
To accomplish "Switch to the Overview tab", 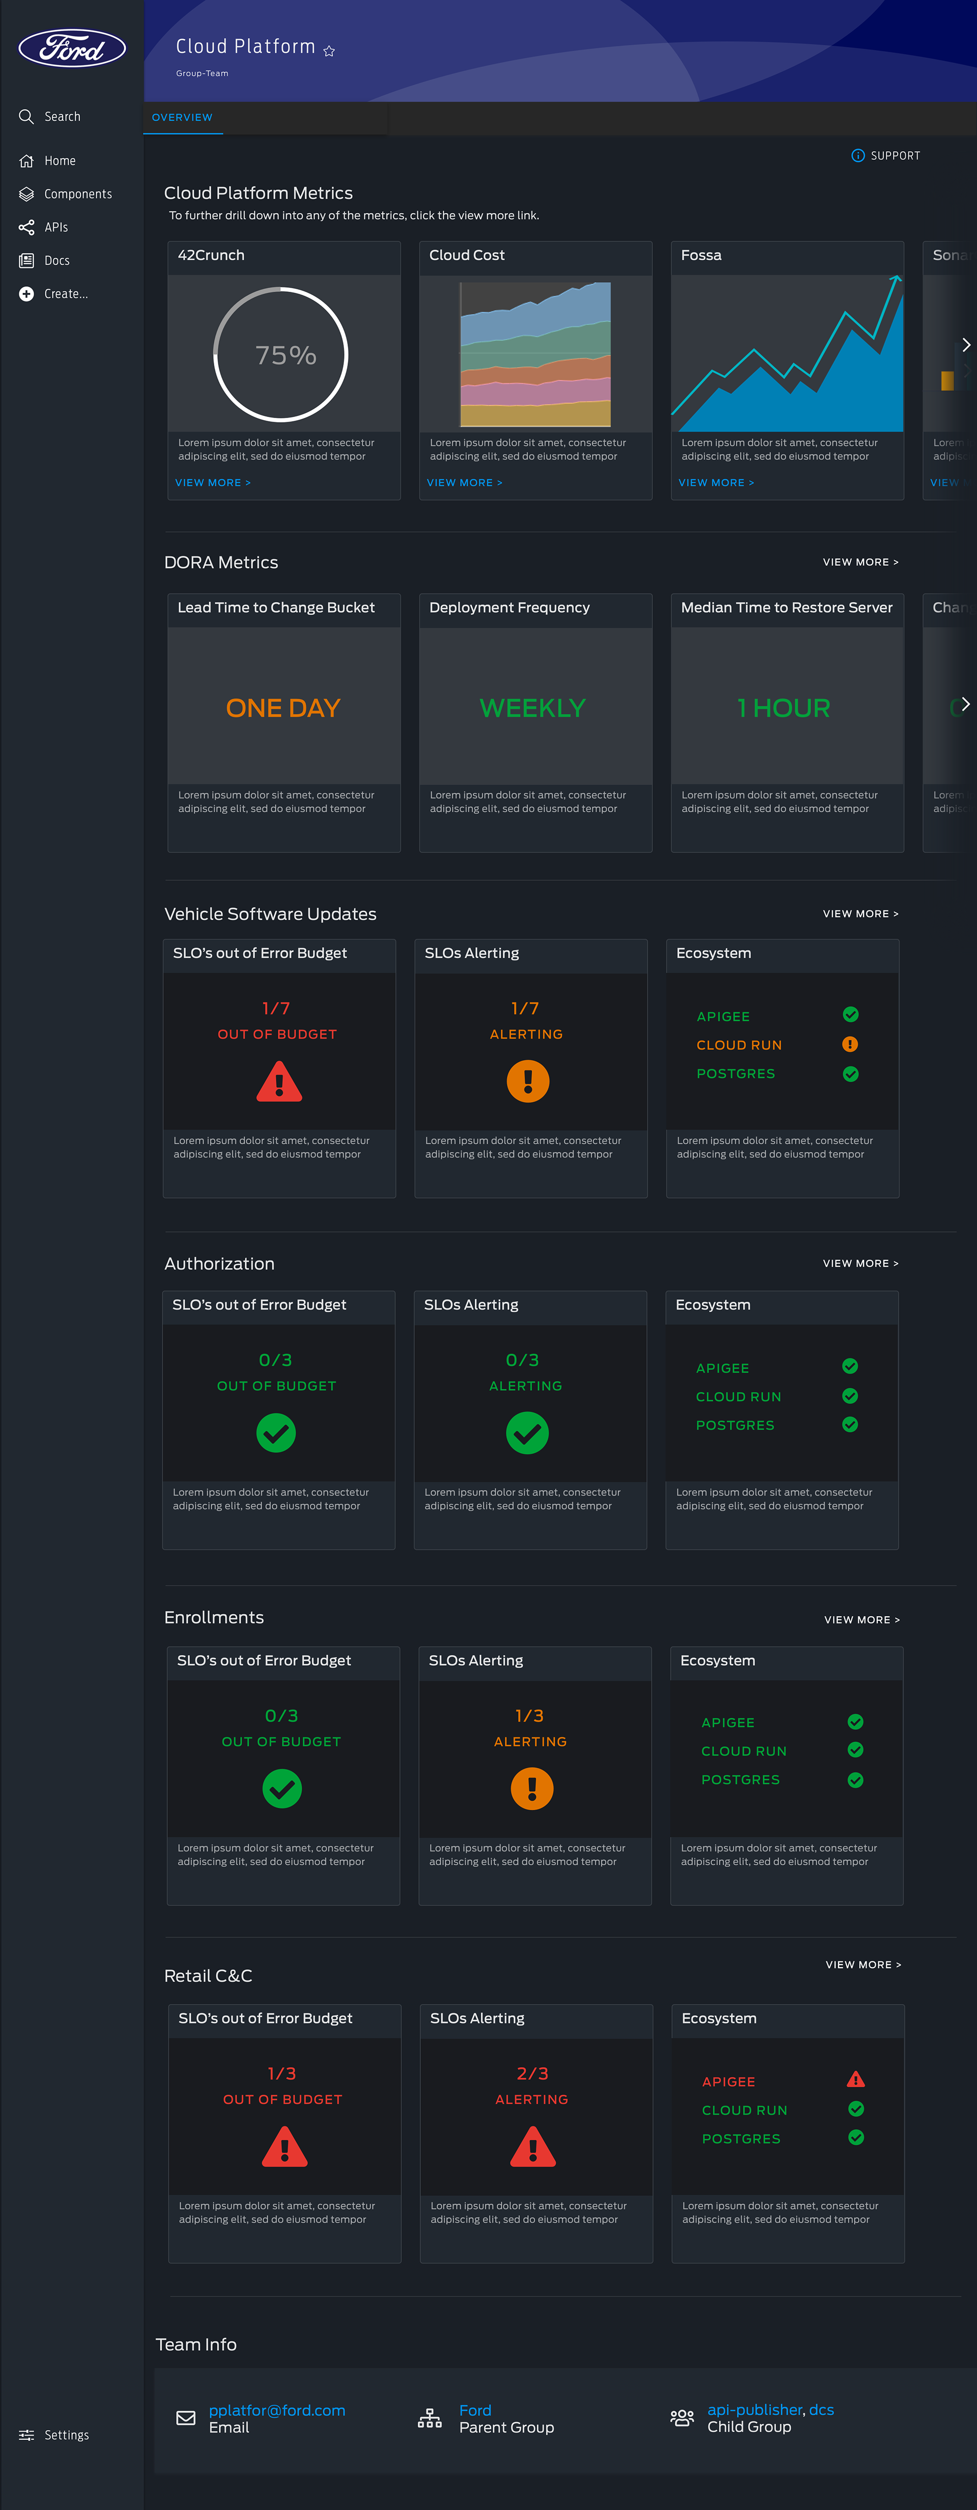I will pyautogui.click(x=182, y=117).
